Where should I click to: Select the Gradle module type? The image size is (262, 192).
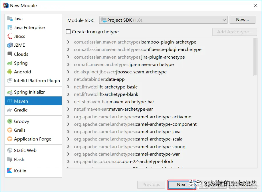pyautogui.click(x=33, y=110)
